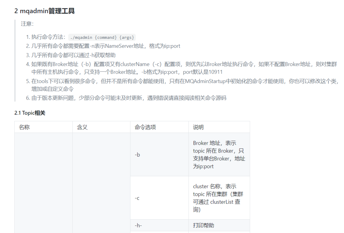
Task: Click the "2.1 Topic相关" subheading
Action: click(30, 113)
